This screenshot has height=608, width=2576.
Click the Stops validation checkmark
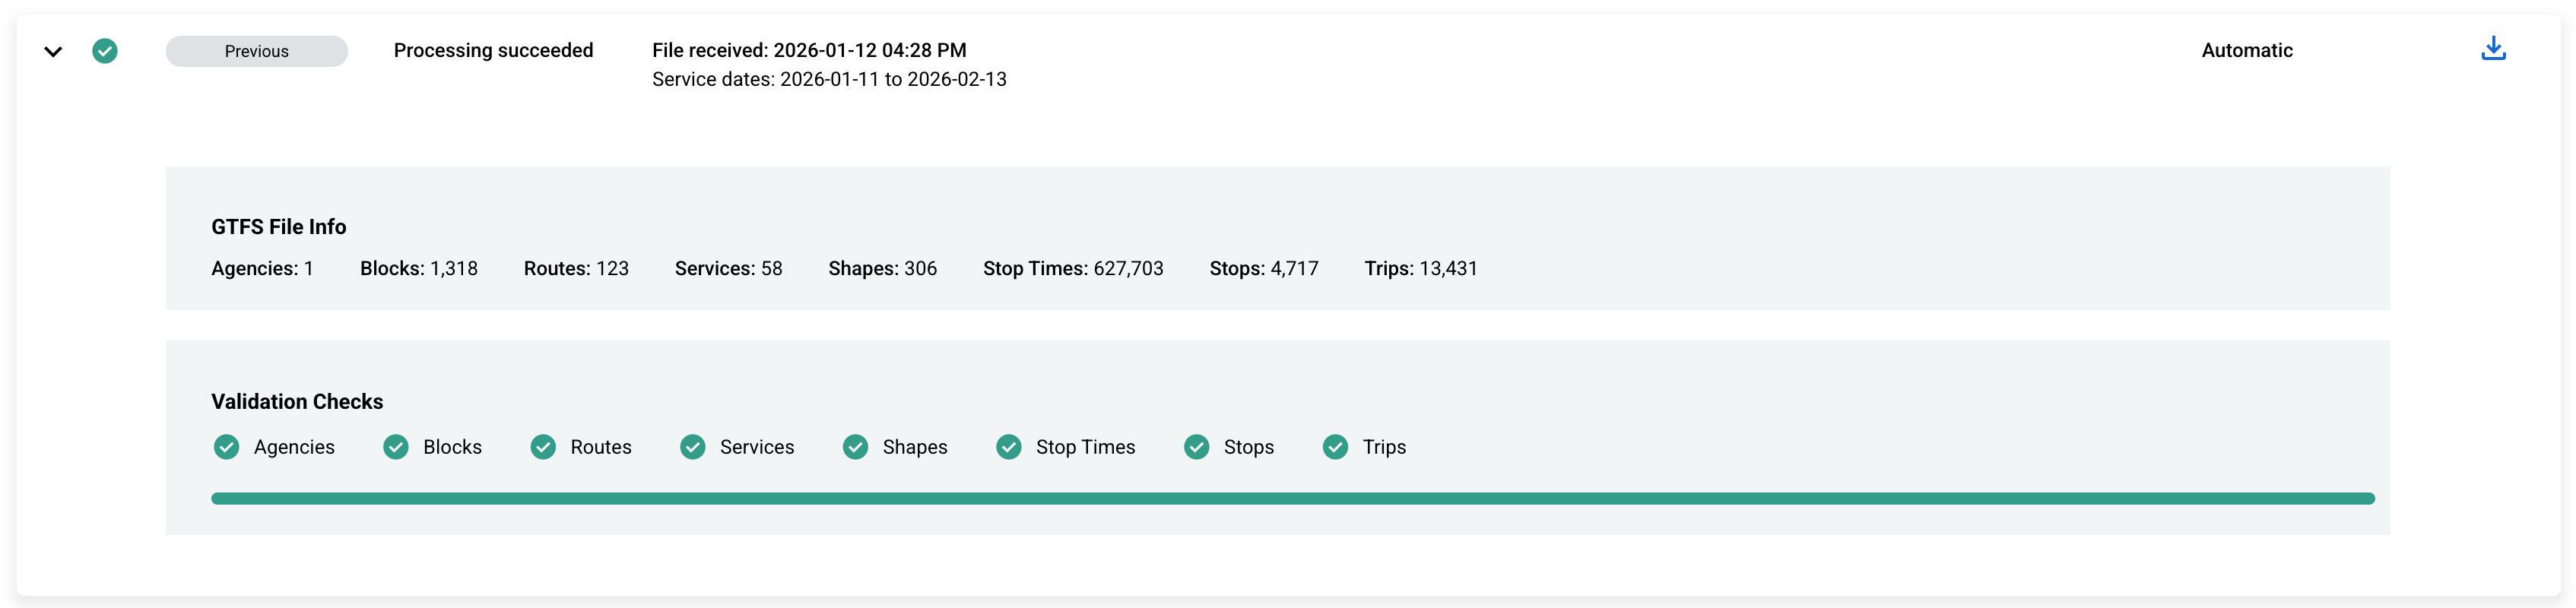pyautogui.click(x=1196, y=447)
